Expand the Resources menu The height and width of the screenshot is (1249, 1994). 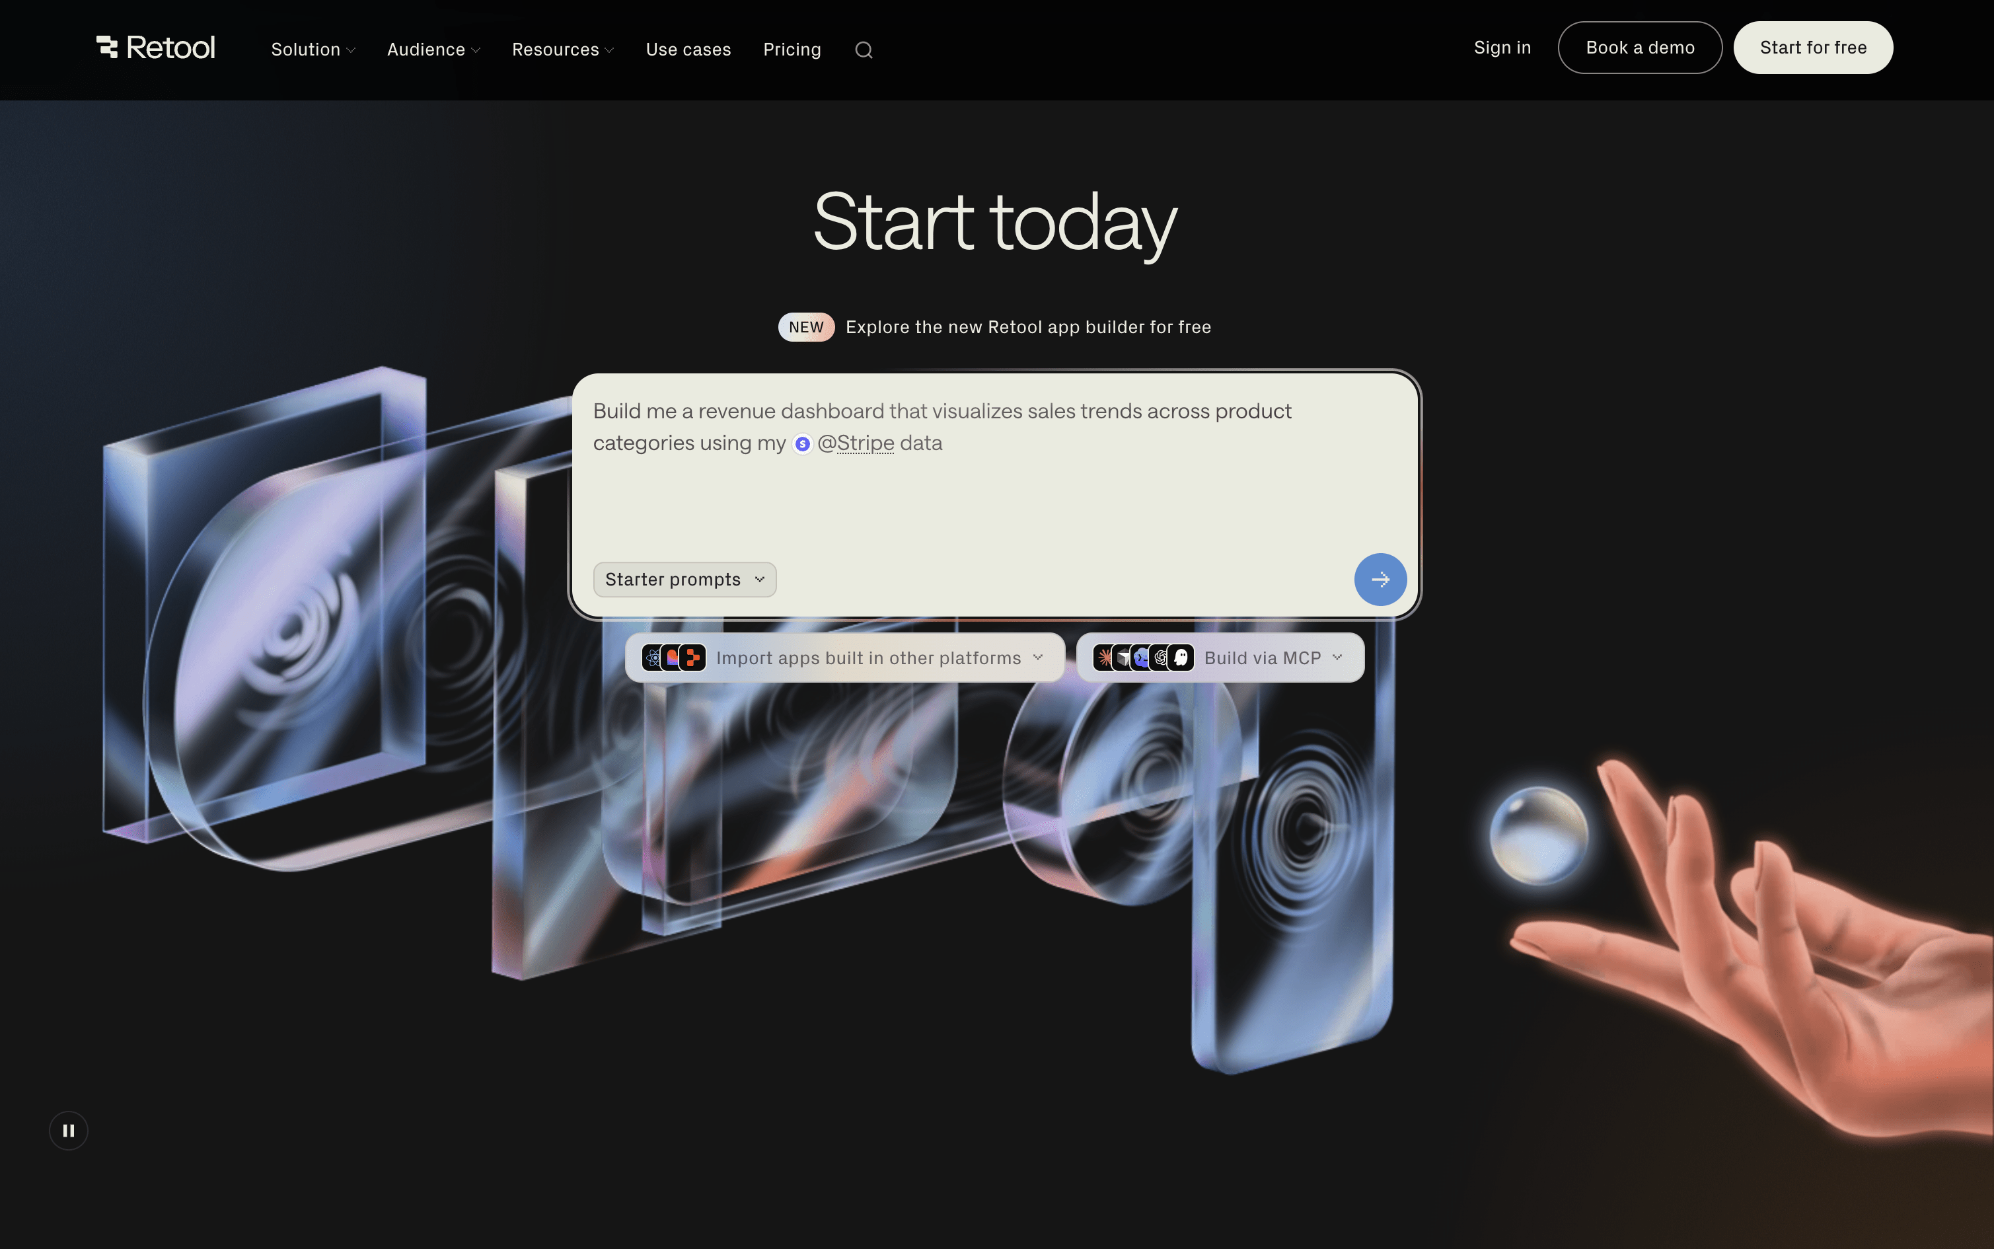tap(562, 50)
